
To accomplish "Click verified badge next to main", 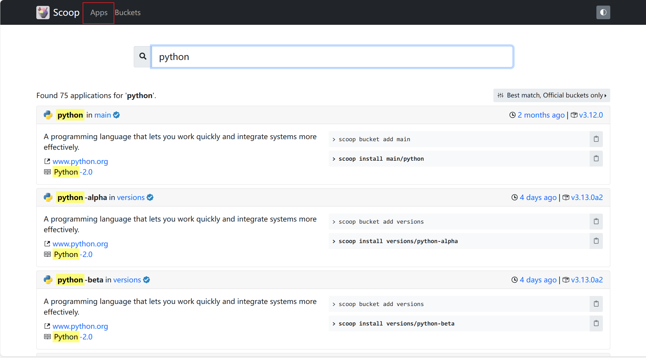I will [117, 115].
